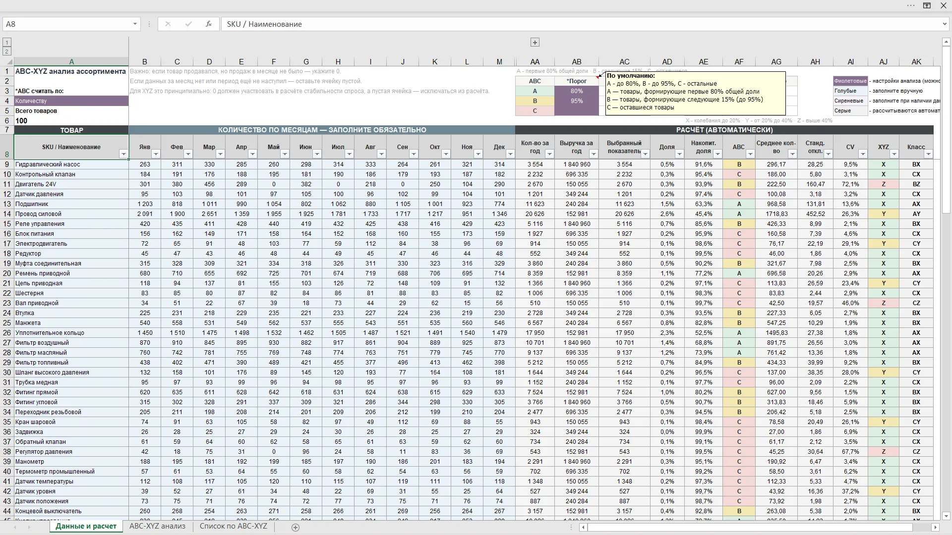Click the formula bar cancel X icon
The image size is (952, 535).
(168, 24)
